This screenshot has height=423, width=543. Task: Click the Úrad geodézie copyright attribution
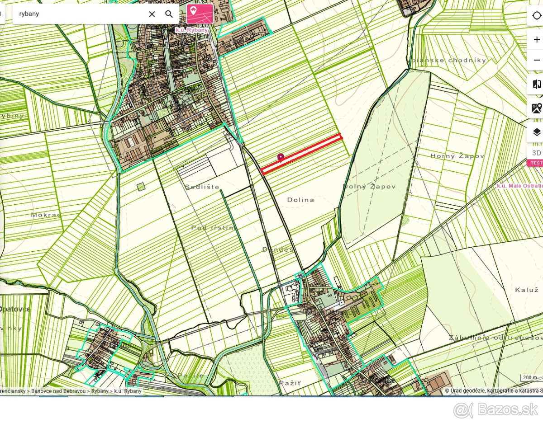[x=493, y=390]
